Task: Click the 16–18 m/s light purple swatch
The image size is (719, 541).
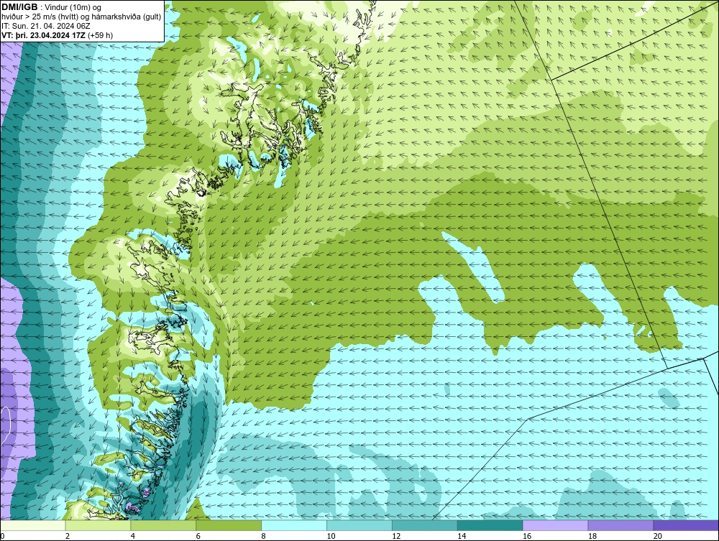Action: (x=555, y=525)
